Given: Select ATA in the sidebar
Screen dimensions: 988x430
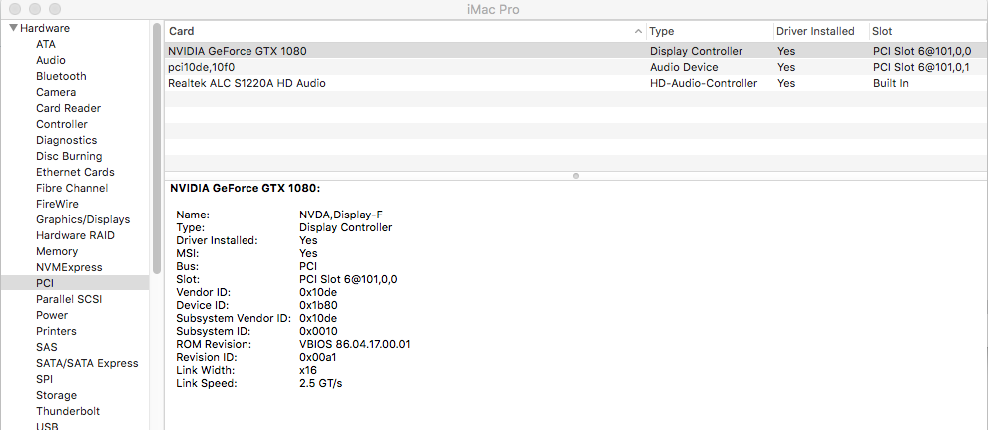Looking at the screenshot, I should (x=46, y=44).
